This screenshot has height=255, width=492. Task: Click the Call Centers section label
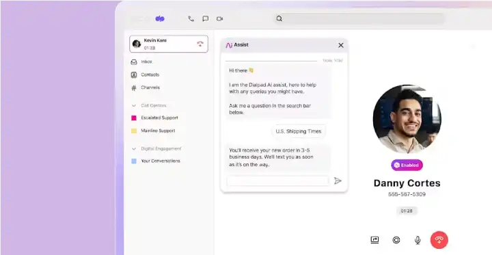(x=154, y=105)
